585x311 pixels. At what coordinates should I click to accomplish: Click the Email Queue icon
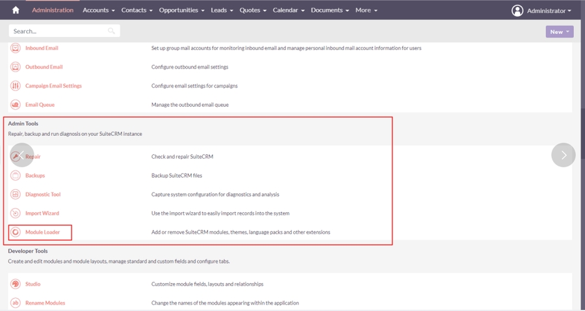click(16, 105)
